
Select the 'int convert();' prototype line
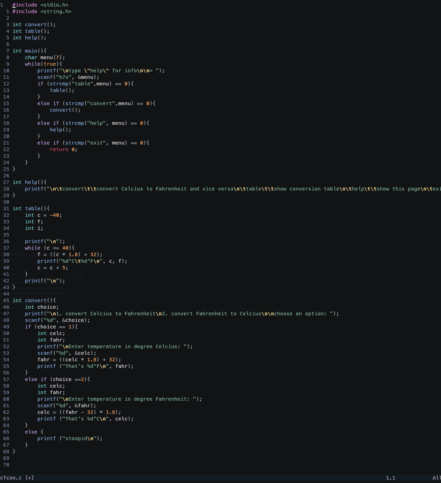coord(34,25)
